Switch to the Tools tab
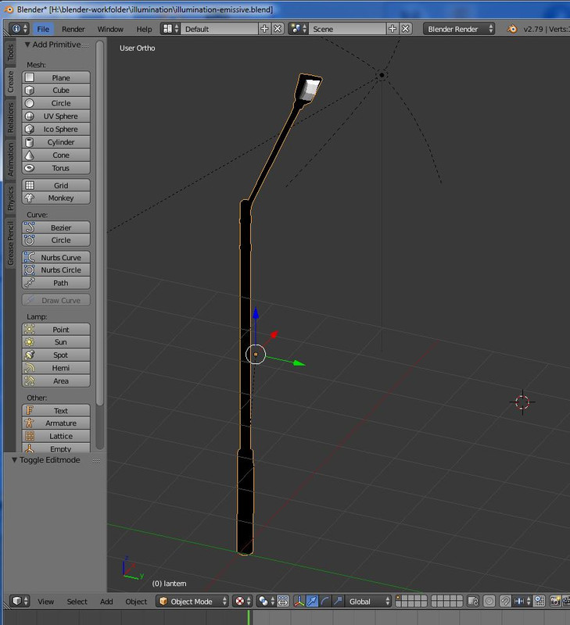This screenshot has width=570, height=625. [10, 52]
